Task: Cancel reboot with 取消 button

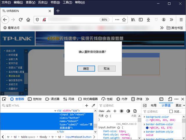Action: pos(107,69)
